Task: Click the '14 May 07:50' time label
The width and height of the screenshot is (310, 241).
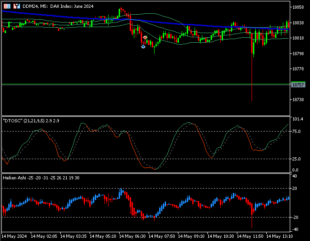Action: pyautogui.click(x=162, y=236)
